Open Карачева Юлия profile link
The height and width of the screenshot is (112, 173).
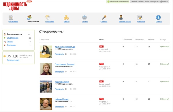(x=62, y=82)
